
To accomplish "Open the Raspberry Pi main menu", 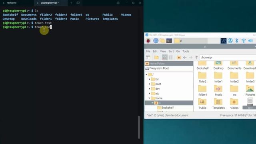I will (x=148, y=41).
